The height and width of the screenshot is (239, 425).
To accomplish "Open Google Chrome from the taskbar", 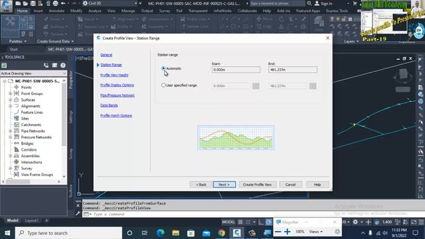I will [221, 233].
